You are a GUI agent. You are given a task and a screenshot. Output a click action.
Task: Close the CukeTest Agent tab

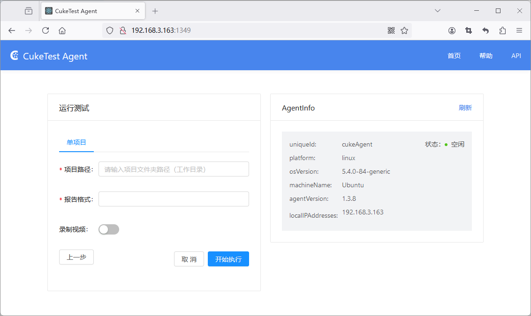click(137, 11)
